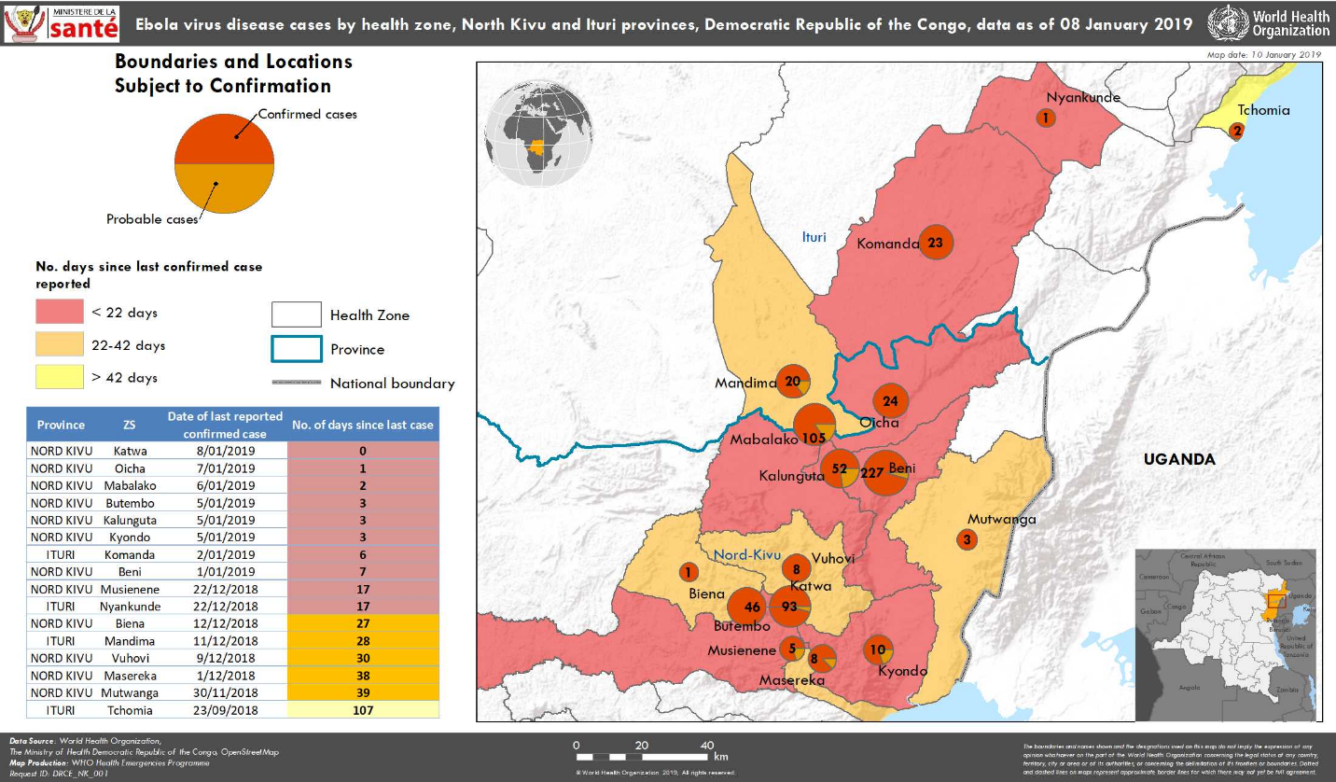1336x782 pixels.
Task: Select the Ministère de la Santé emblem
Action: point(61,23)
